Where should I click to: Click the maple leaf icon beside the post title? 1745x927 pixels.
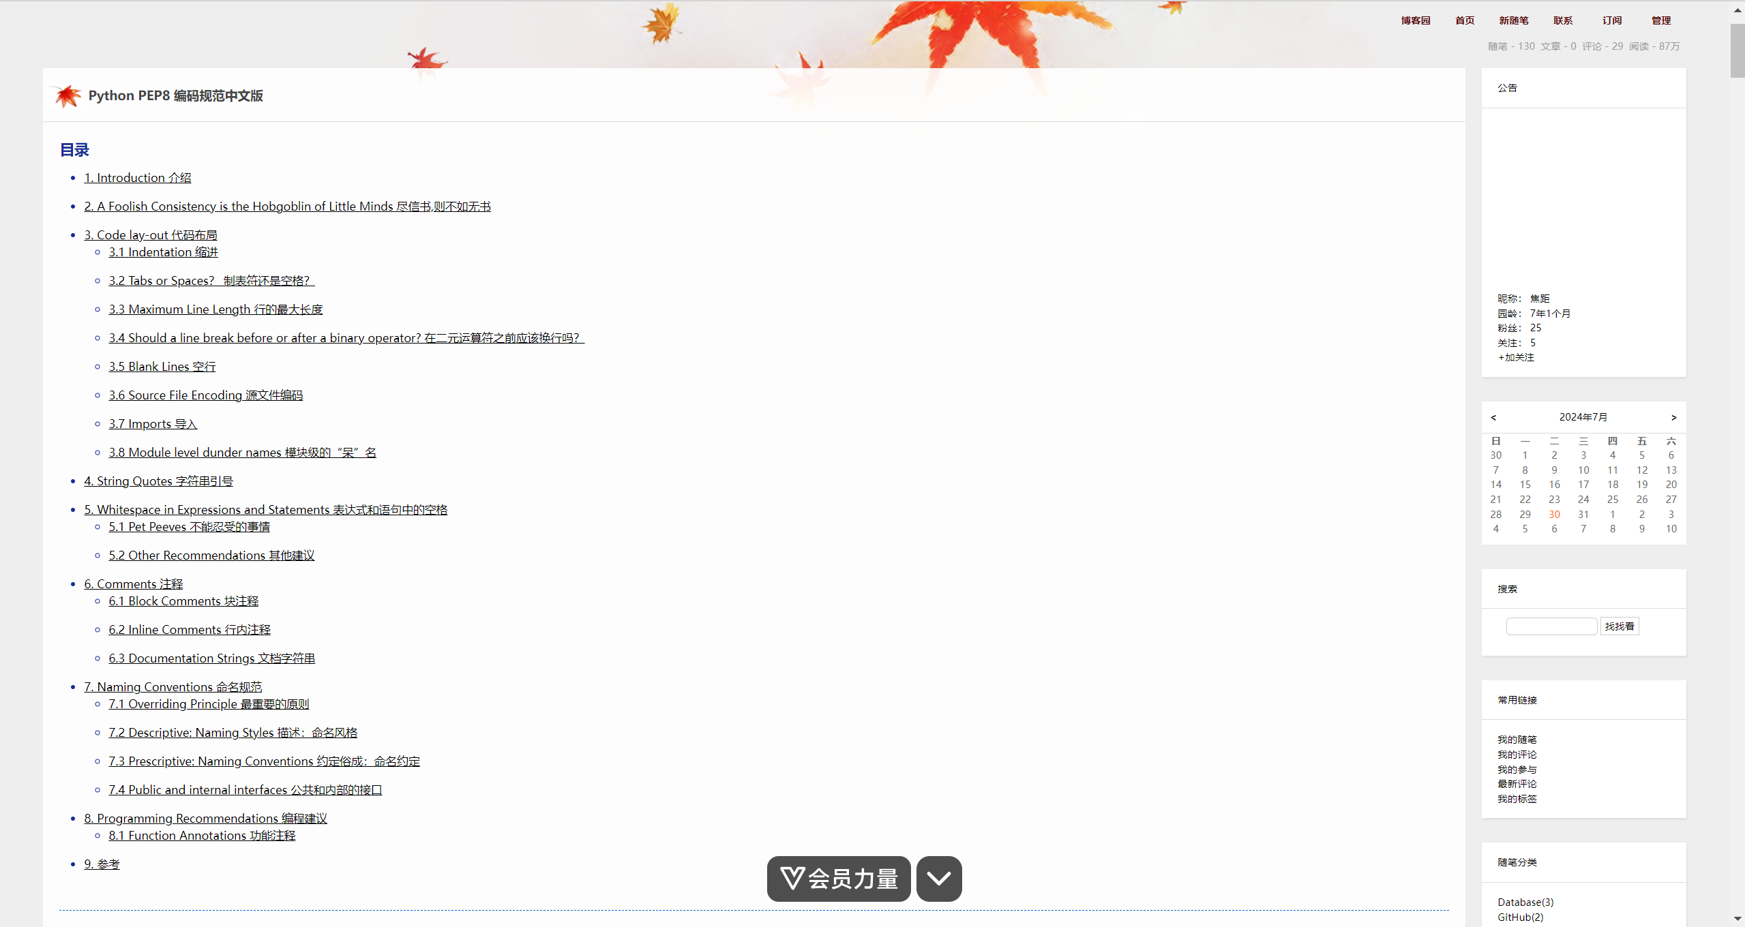68,96
